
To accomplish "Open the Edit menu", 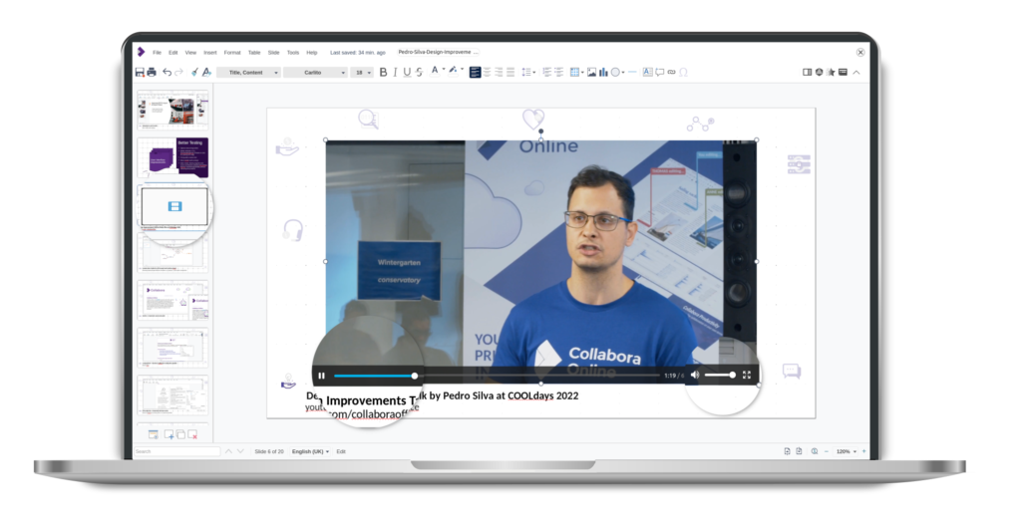I will coord(173,53).
